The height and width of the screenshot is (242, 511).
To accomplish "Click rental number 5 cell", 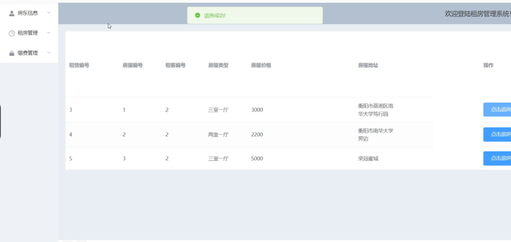I will (x=71, y=158).
